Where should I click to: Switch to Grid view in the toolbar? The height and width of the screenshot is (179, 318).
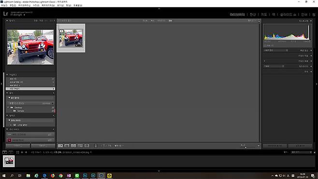pos(60,146)
